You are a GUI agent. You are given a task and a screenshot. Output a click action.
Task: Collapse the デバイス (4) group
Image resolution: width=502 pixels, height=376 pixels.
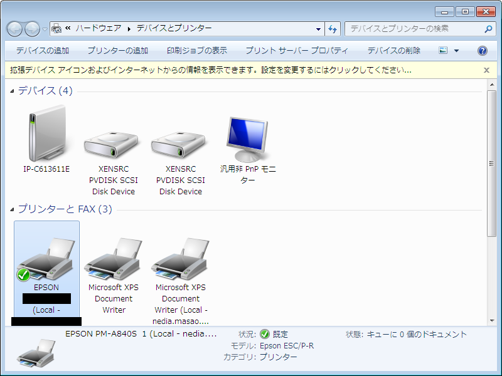(12, 91)
